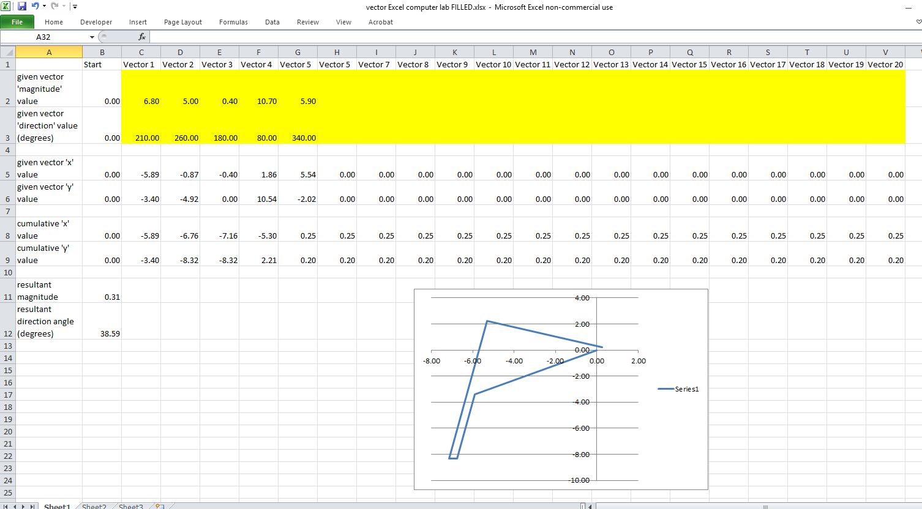Open the Name Box dropdown arrow
Screen dimensions: 922x509
[x=92, y=37]
